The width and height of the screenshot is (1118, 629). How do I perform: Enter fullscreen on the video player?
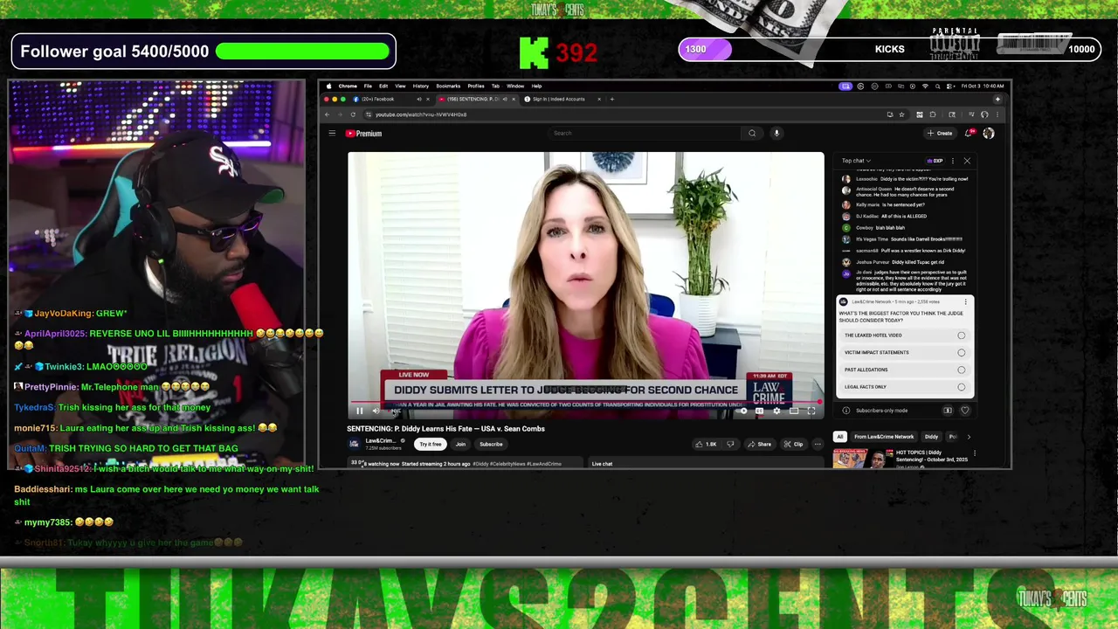click(x=811, y=411)
